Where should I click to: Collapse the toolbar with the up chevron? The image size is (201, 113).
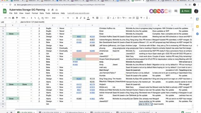191,18
